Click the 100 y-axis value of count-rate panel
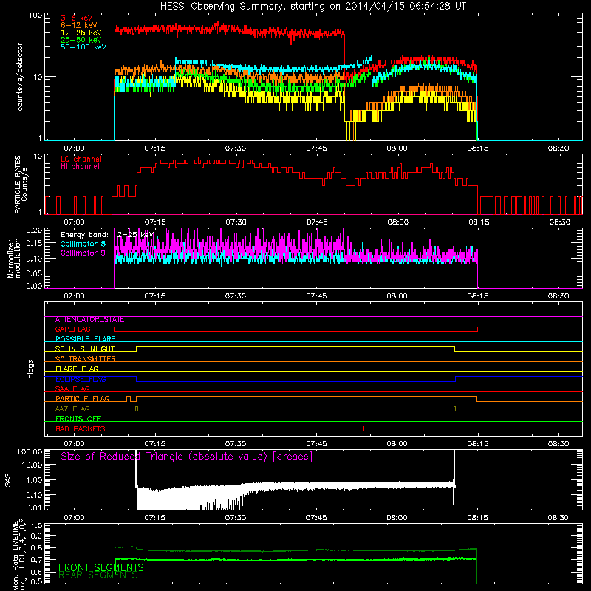The height and width of the screenshot is (591, 591). tap(35, 16)
